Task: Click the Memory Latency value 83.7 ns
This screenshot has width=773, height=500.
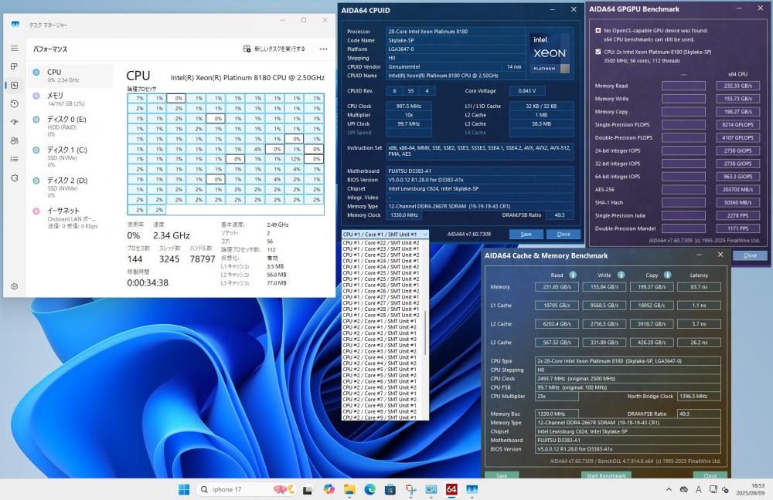Action: point(699,287)
